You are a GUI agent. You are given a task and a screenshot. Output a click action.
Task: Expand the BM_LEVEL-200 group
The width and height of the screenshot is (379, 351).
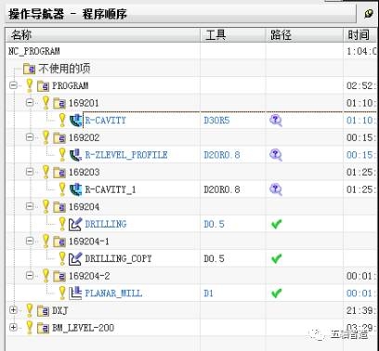[13, 327]
